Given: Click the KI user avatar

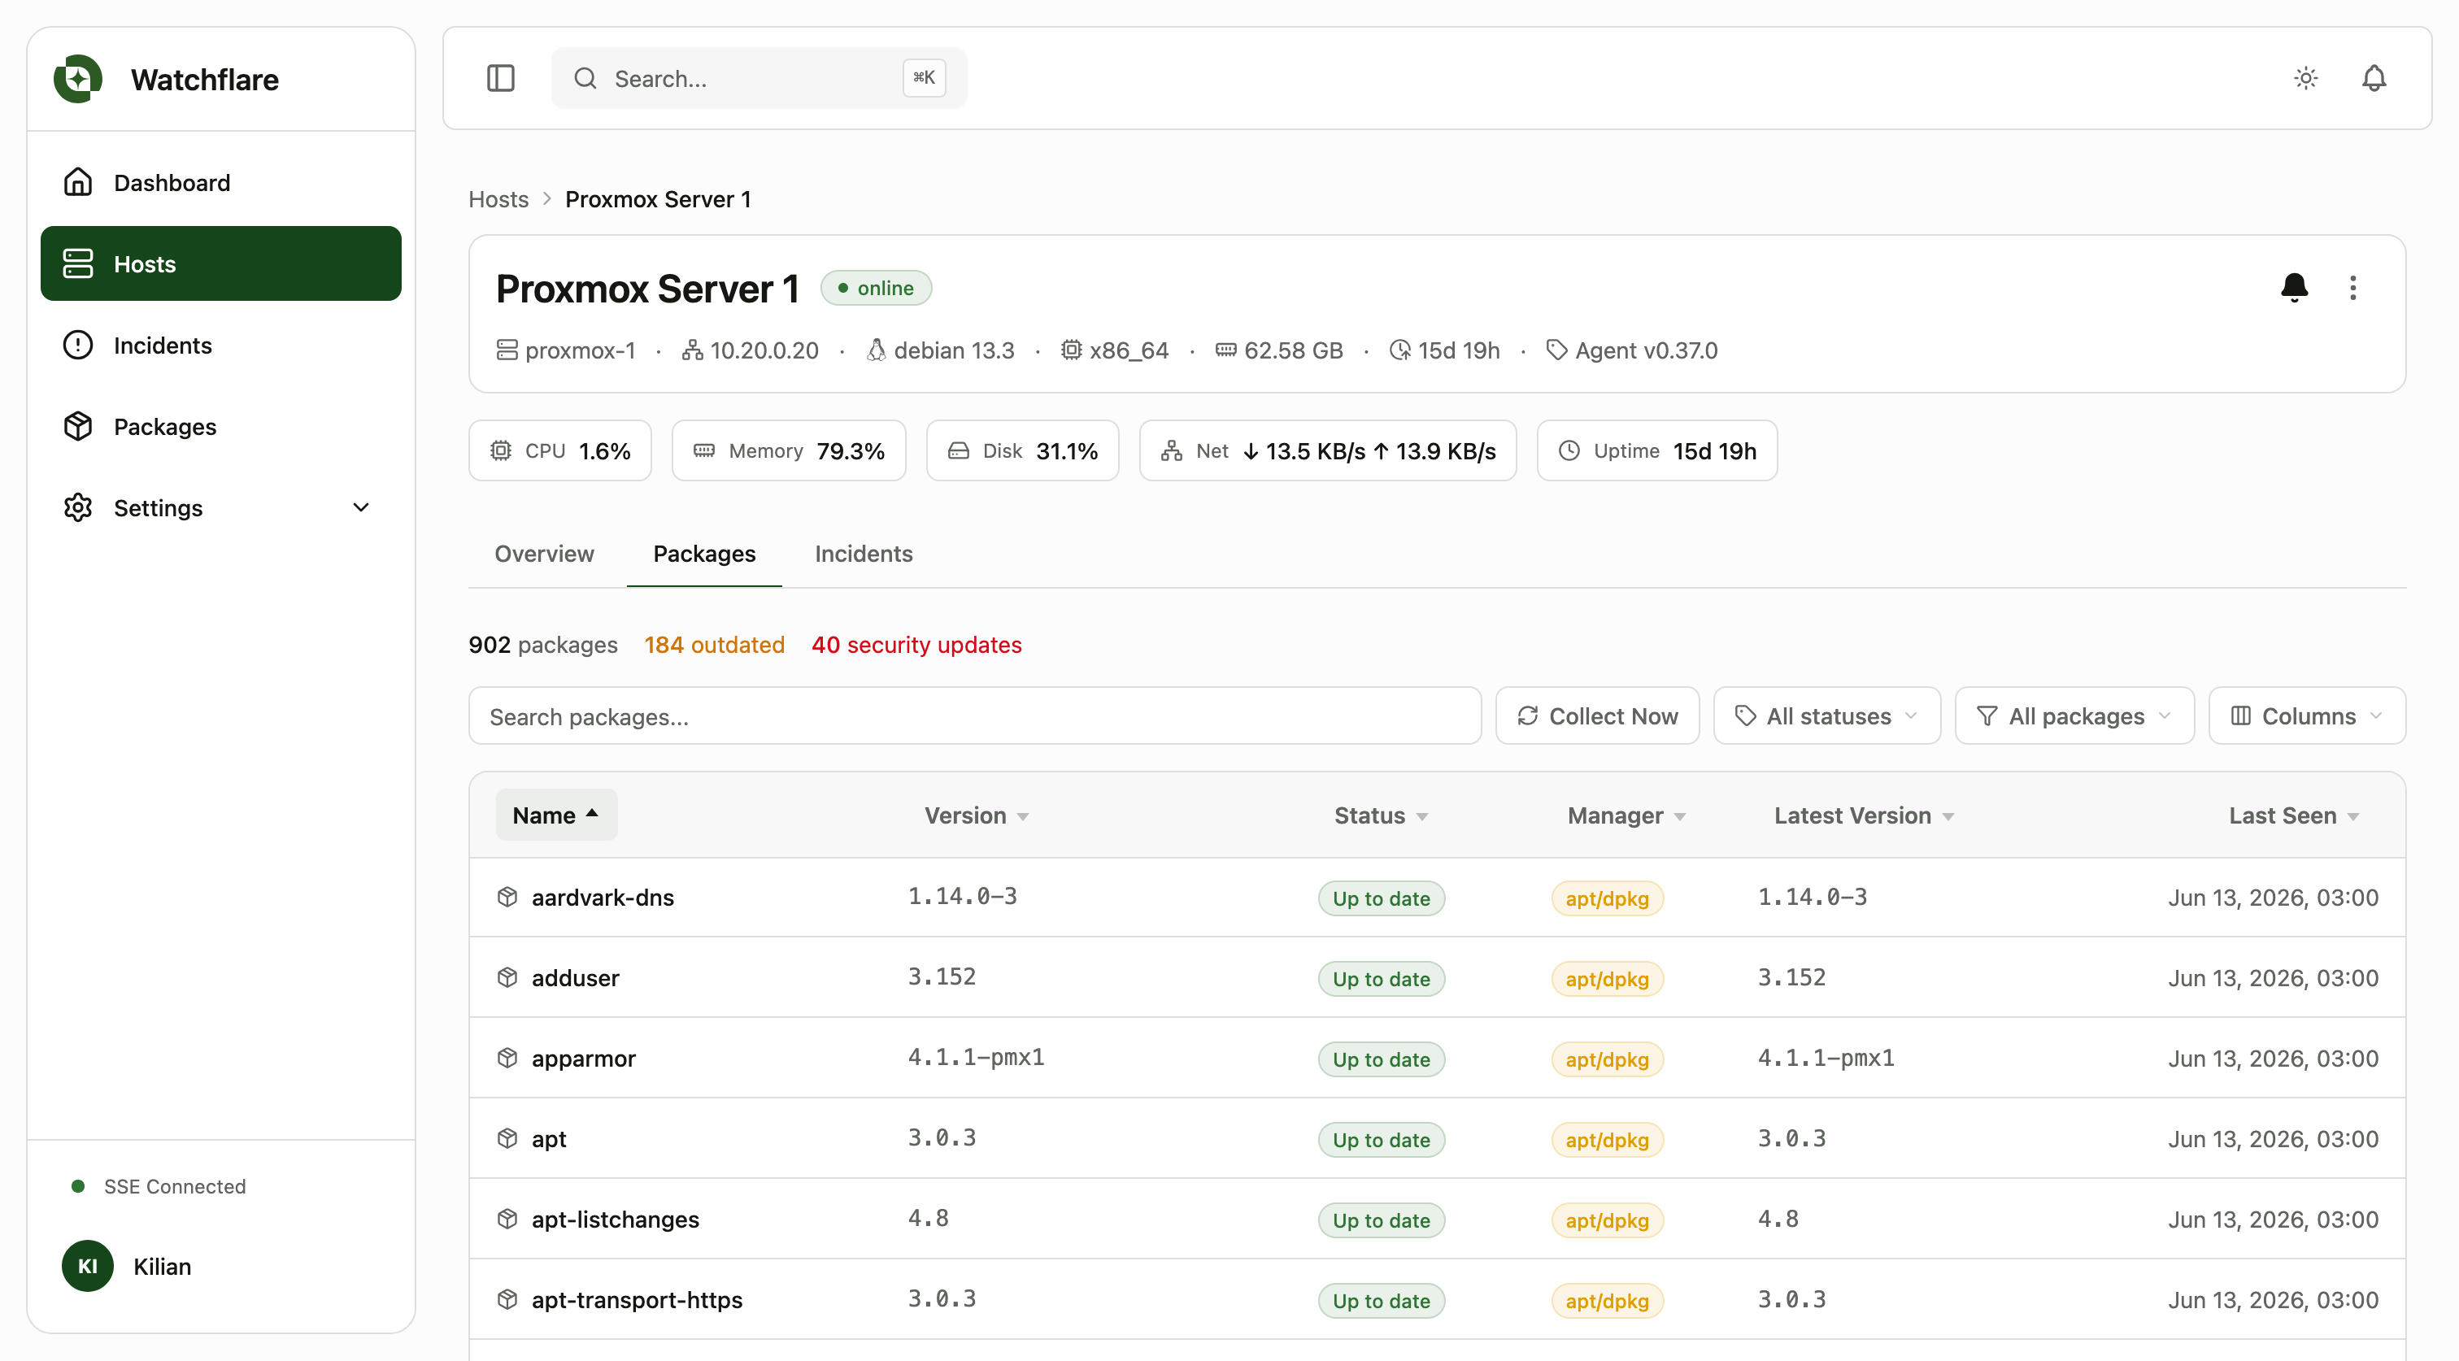Looking at the screenshot, I should pyautogui.click(x=88, y=1266).
